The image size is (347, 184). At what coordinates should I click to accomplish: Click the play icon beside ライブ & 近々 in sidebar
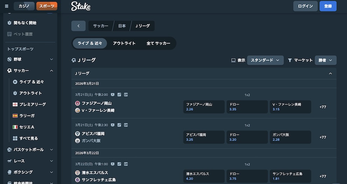(x=15, y=82)
